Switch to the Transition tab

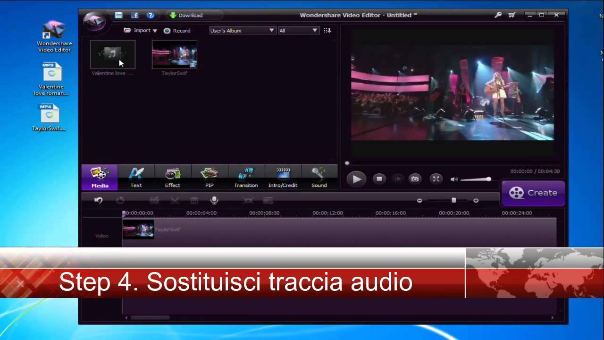point(246,177)
